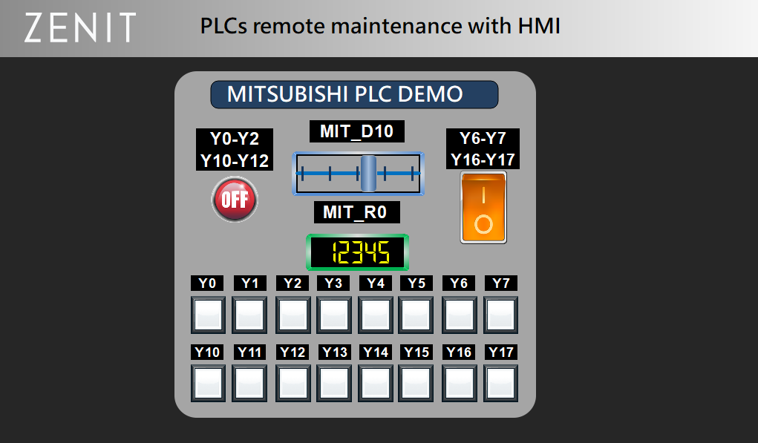The width and height of the screenshot is (758, 443).
Task: Click the header text PLCs remote maintenance with HMI
Action: [380, 26]
